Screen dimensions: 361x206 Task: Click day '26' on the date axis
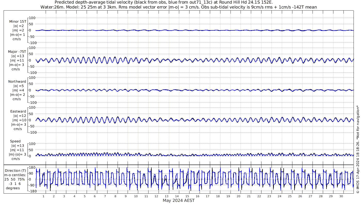click(300, 196)
